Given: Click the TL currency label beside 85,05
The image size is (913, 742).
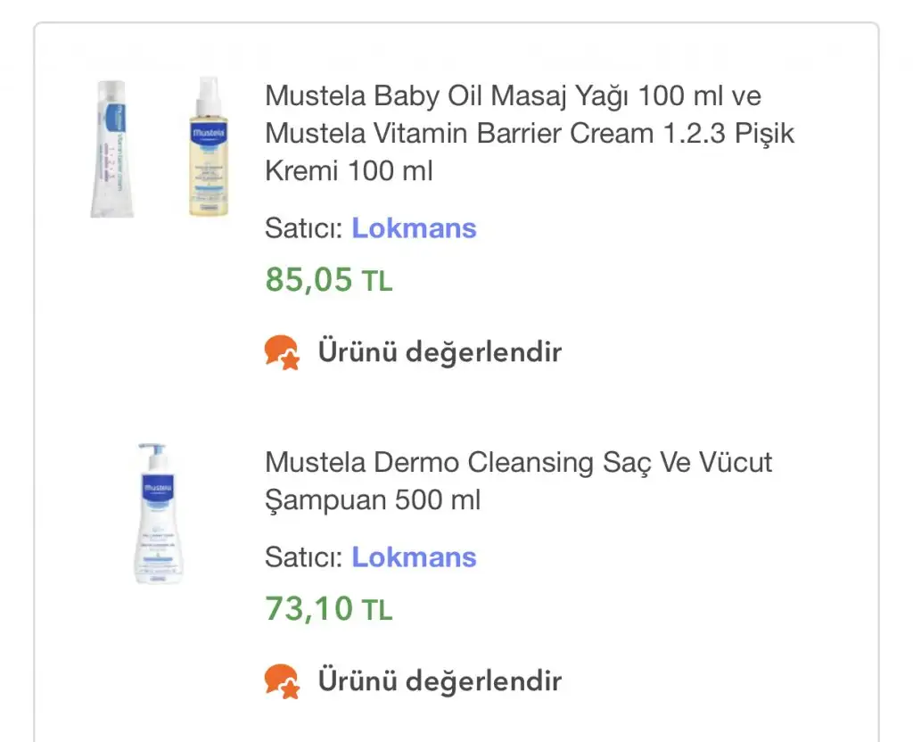Looking at the screenshot, I should pyautogui.click(x=376, y=282).
